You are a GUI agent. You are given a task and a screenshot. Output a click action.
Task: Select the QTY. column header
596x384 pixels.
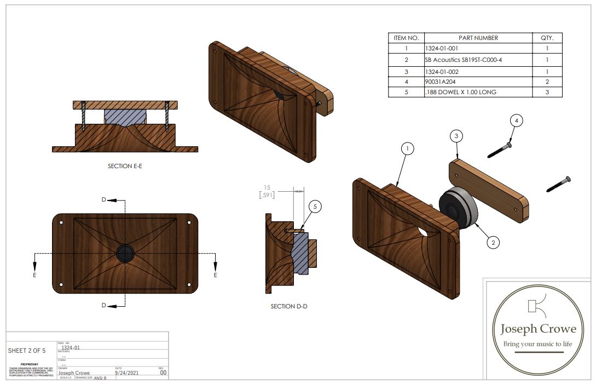point(547,38)
